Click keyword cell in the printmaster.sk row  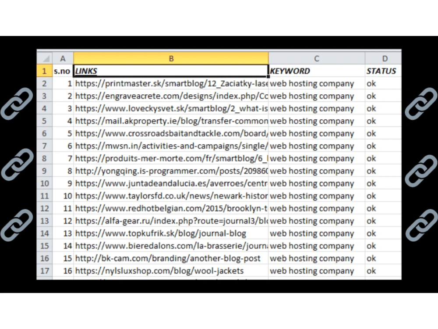tap(317, 83)
